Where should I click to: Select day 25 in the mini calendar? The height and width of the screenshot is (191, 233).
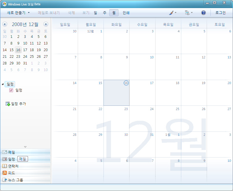tap(32, 57)
